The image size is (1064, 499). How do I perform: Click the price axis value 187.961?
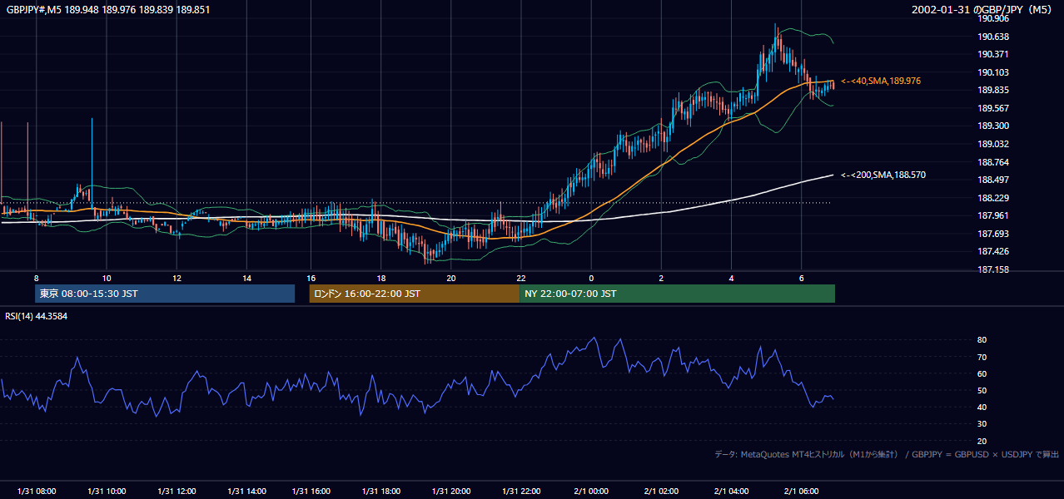point(993,215)
